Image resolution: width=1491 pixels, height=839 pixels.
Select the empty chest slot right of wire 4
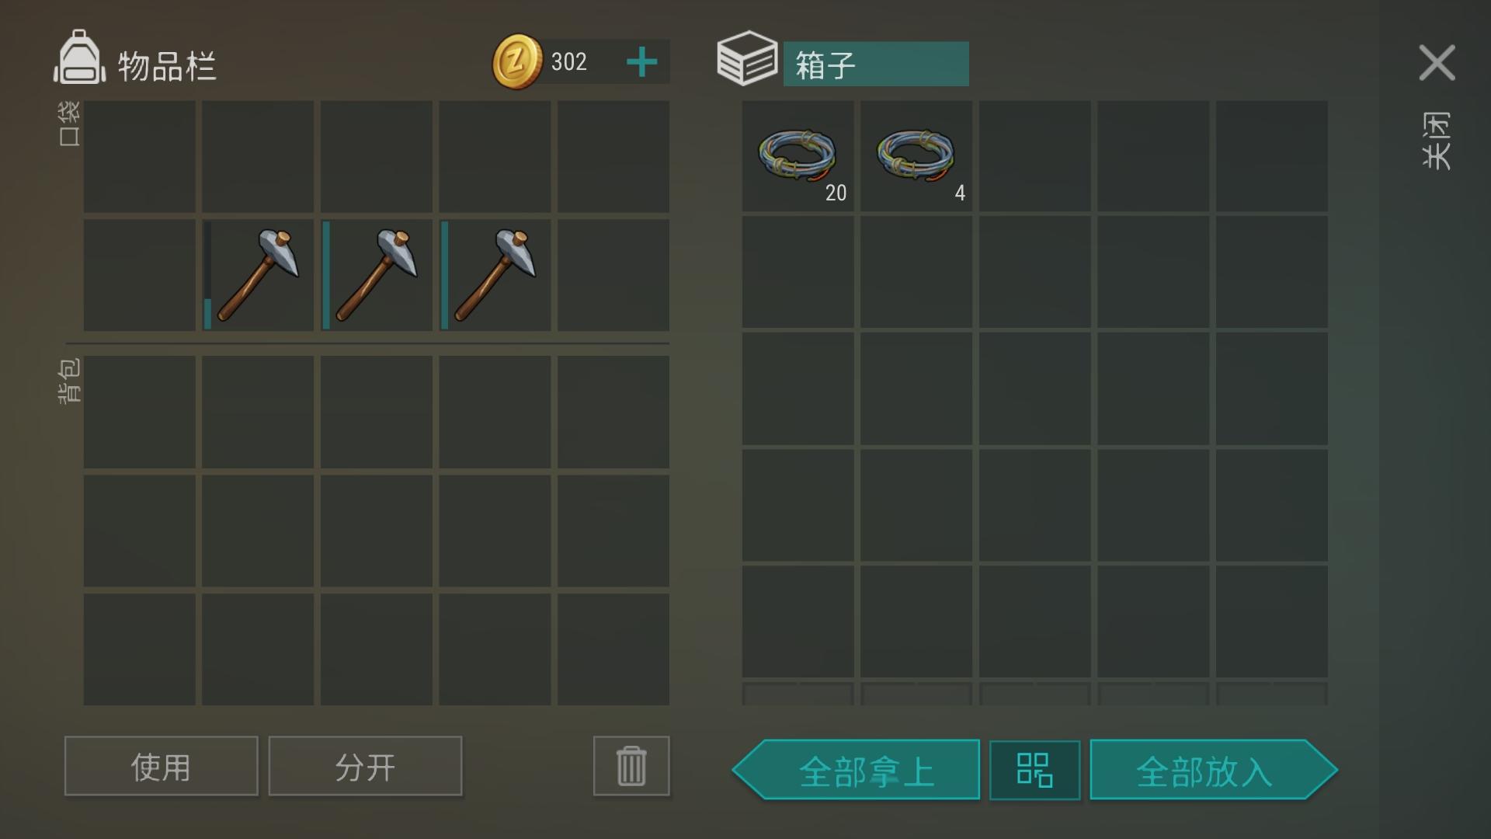pos(1034,156)
